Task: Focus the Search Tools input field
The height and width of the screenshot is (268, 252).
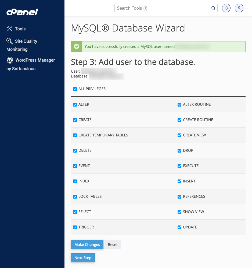Action: (166, 8)
